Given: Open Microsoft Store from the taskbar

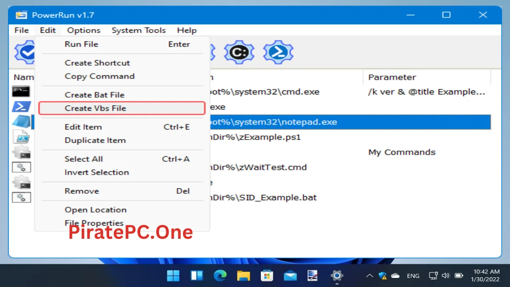Looking at the screenshot, I should [x=267, y=275].
